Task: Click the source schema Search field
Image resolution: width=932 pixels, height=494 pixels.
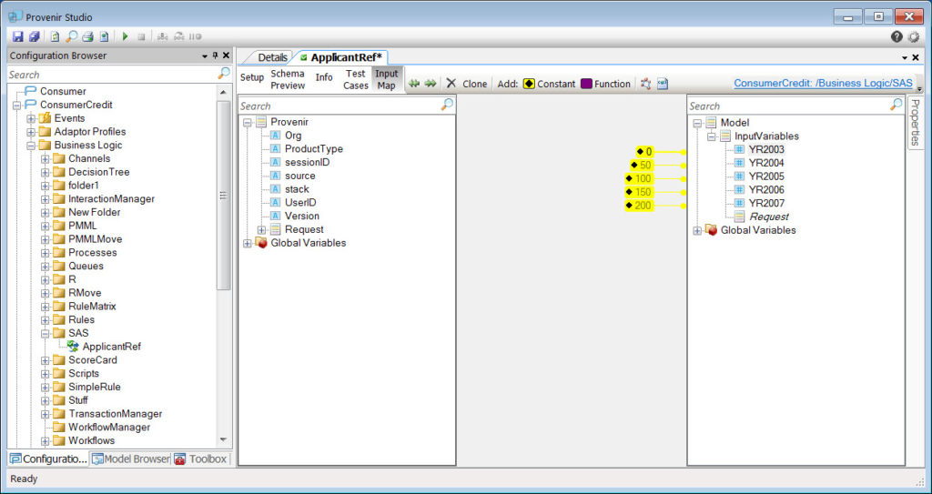Action: (339, 106)
